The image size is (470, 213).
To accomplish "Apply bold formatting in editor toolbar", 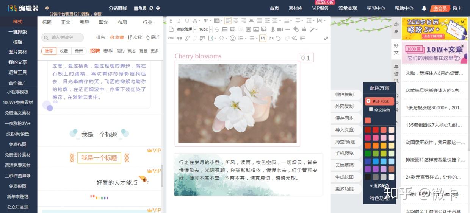I will [171, 21].
